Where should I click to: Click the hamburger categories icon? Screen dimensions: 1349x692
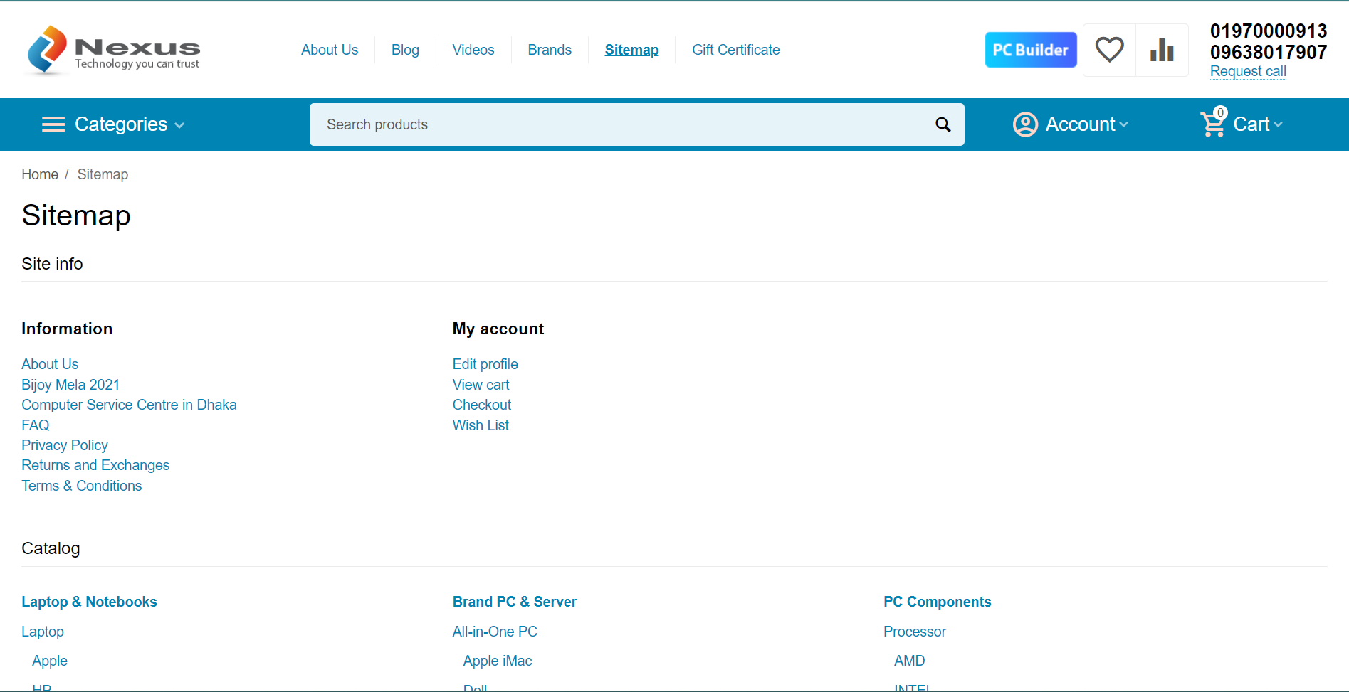click(x=53, y=124)
